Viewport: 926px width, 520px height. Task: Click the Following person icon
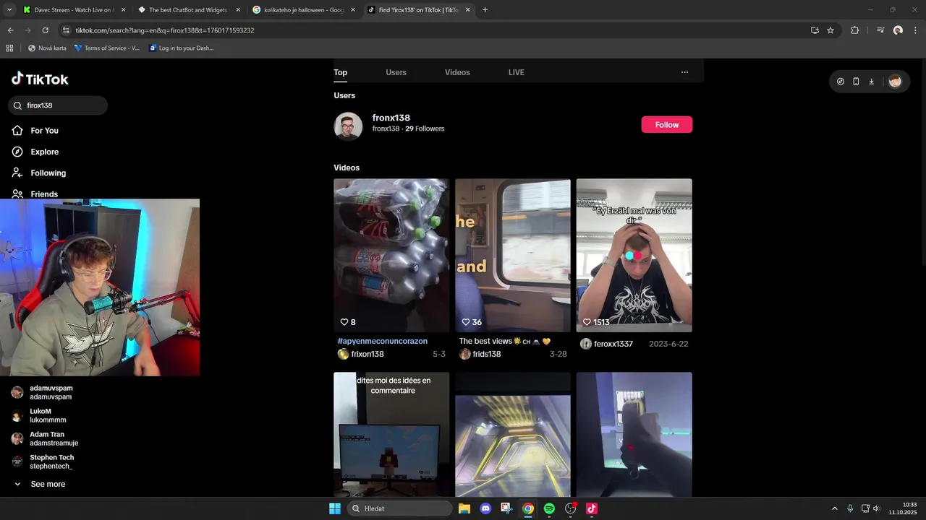(x=17, y=173)
